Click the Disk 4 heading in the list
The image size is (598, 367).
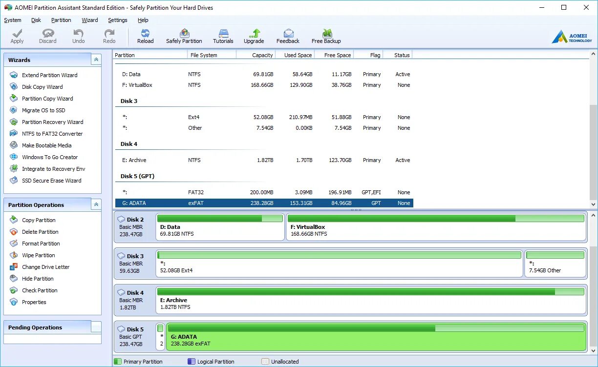coord(129,144)
